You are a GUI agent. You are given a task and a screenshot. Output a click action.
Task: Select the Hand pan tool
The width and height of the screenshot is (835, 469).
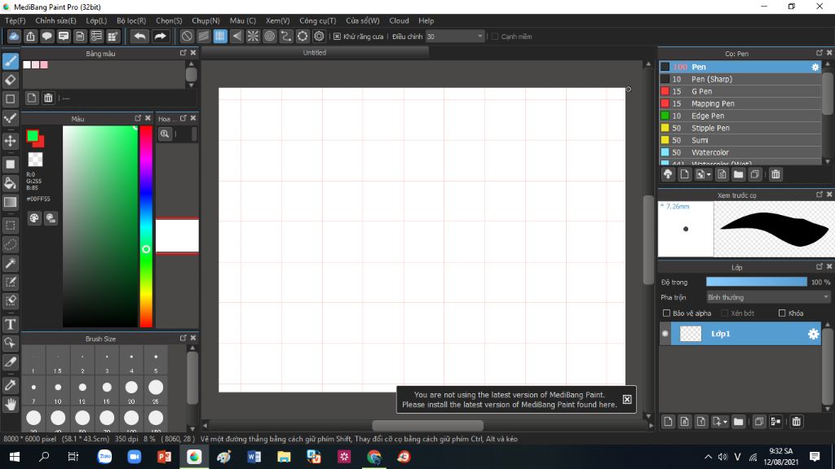coord(10,405)
